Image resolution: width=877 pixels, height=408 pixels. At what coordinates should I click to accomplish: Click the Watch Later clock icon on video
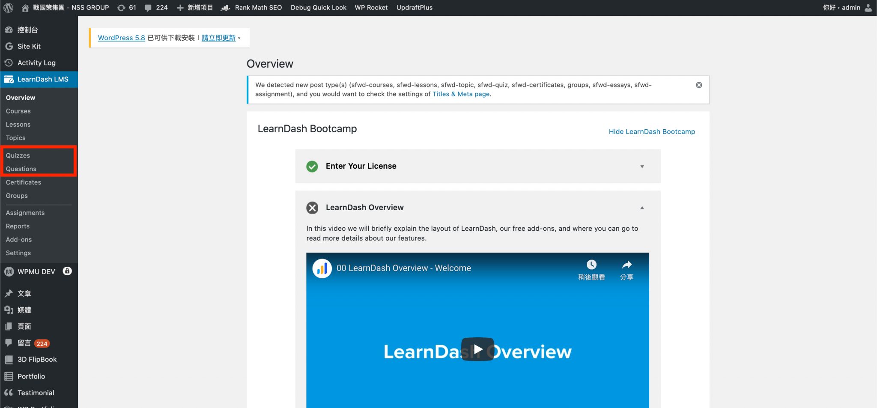point(591,265)
